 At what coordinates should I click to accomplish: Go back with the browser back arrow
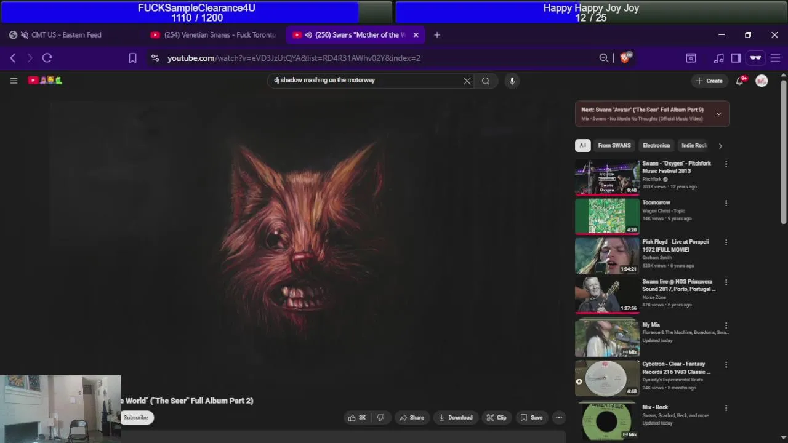tap(13, 58)
